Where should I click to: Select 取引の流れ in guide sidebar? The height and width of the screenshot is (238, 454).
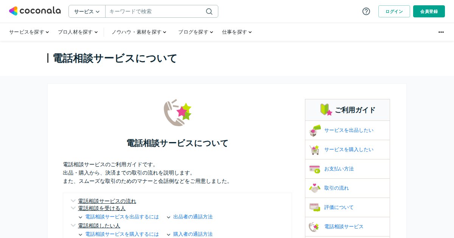(x=347, y=188)
